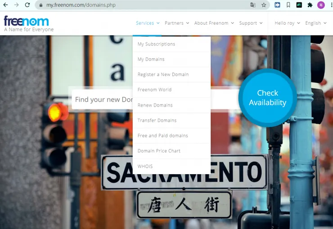
Task: Open Free and Paid domains item
Action: point(171,135)
